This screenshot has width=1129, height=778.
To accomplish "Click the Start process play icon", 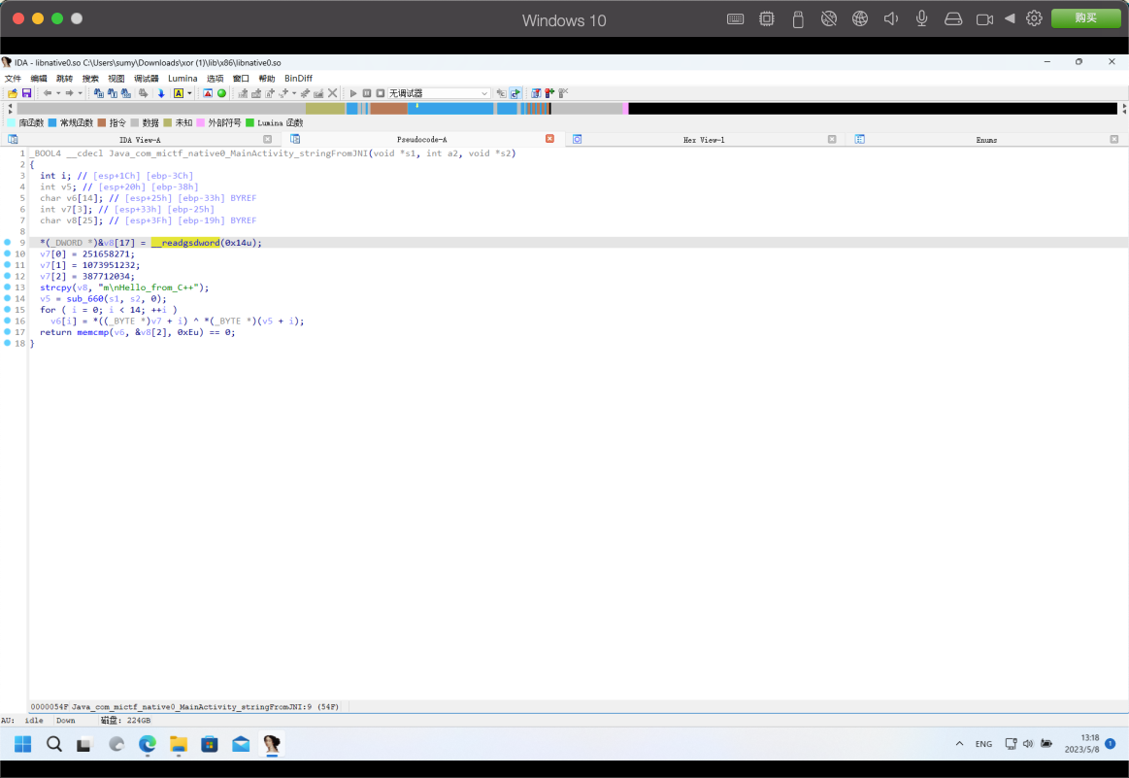I will click(x=353, y=93).
